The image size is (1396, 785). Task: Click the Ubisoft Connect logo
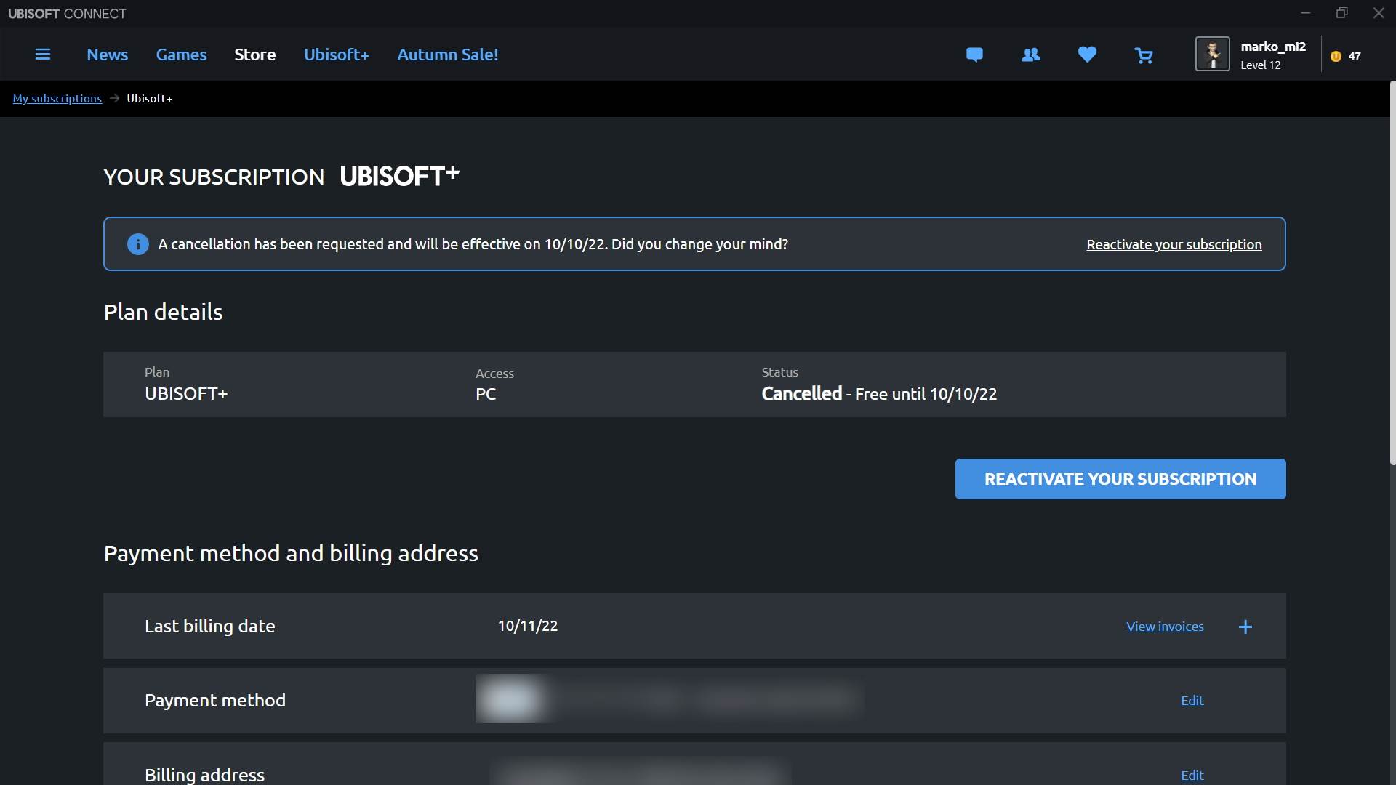[x=68, y=13]
